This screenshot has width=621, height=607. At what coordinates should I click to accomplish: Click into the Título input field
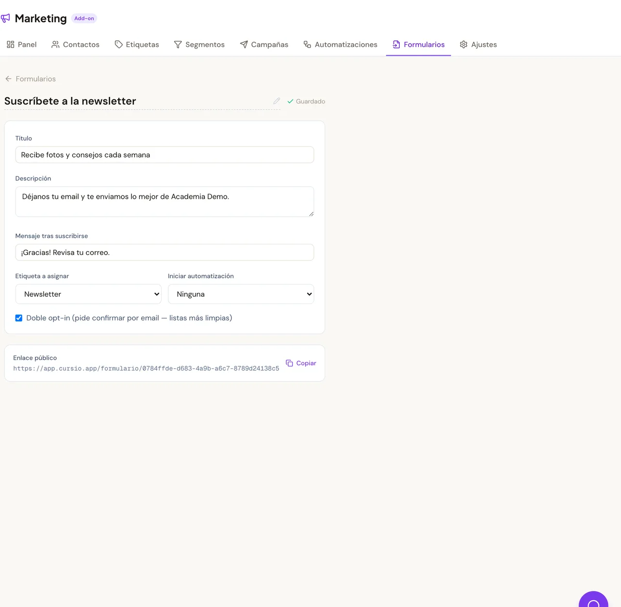pos(164,155)
